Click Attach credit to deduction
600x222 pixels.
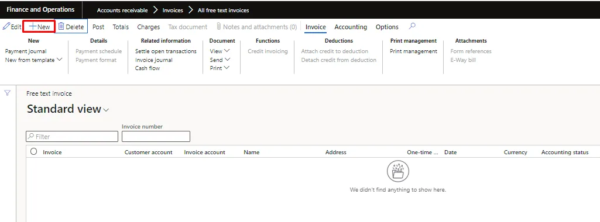click(x=334, y=51)
